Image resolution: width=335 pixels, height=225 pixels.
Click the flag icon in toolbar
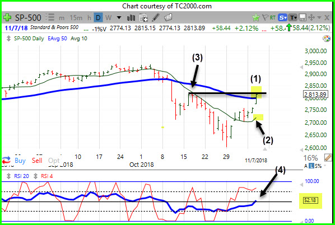(265, 17)
